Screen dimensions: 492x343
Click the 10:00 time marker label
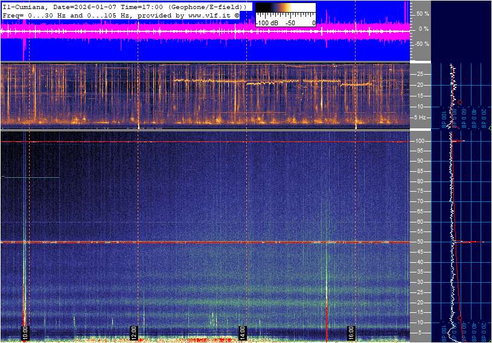coord(25,333)
